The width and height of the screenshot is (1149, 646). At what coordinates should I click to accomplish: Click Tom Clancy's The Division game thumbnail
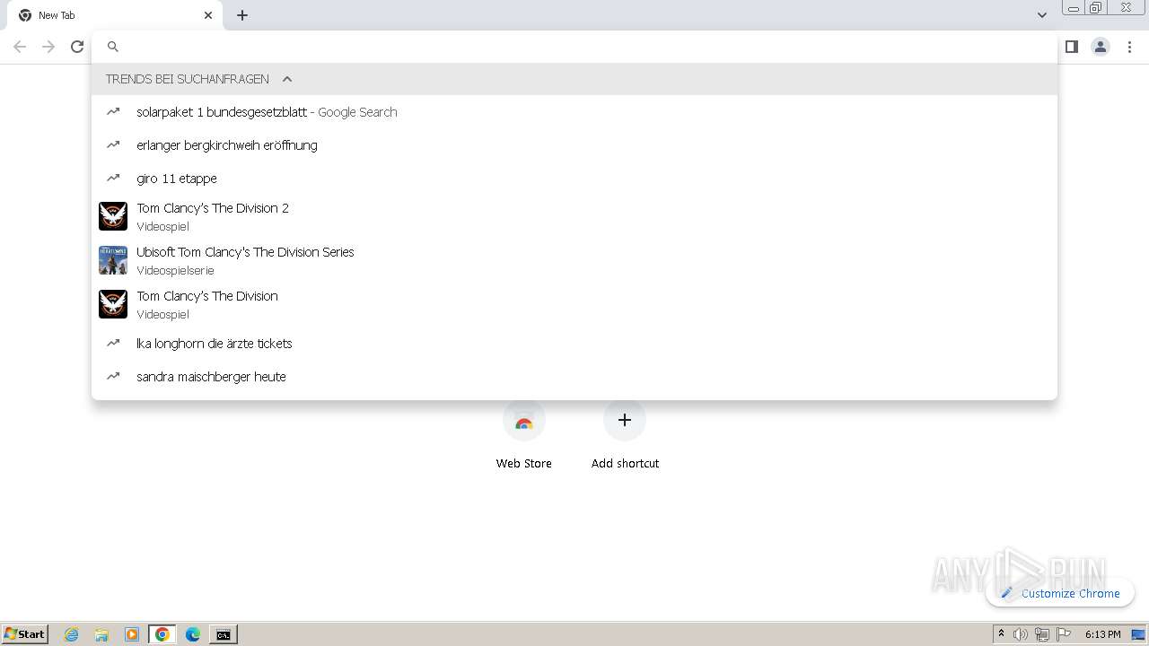point(113,304)
